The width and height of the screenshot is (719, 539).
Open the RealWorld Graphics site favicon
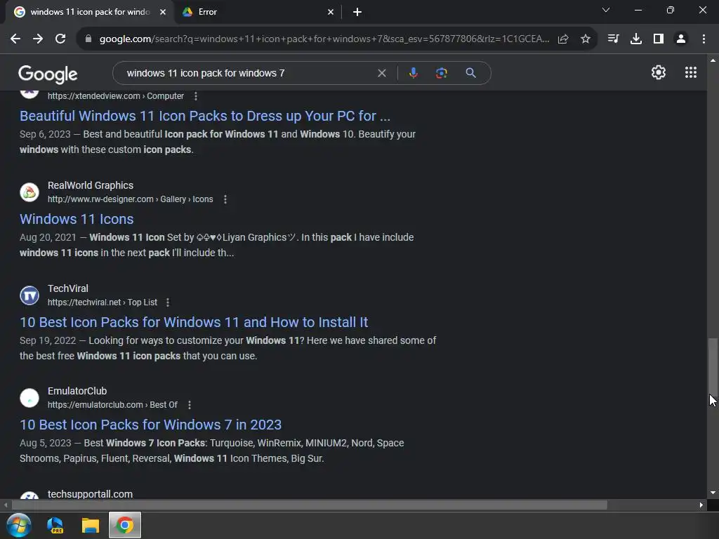tap(29, 192)
